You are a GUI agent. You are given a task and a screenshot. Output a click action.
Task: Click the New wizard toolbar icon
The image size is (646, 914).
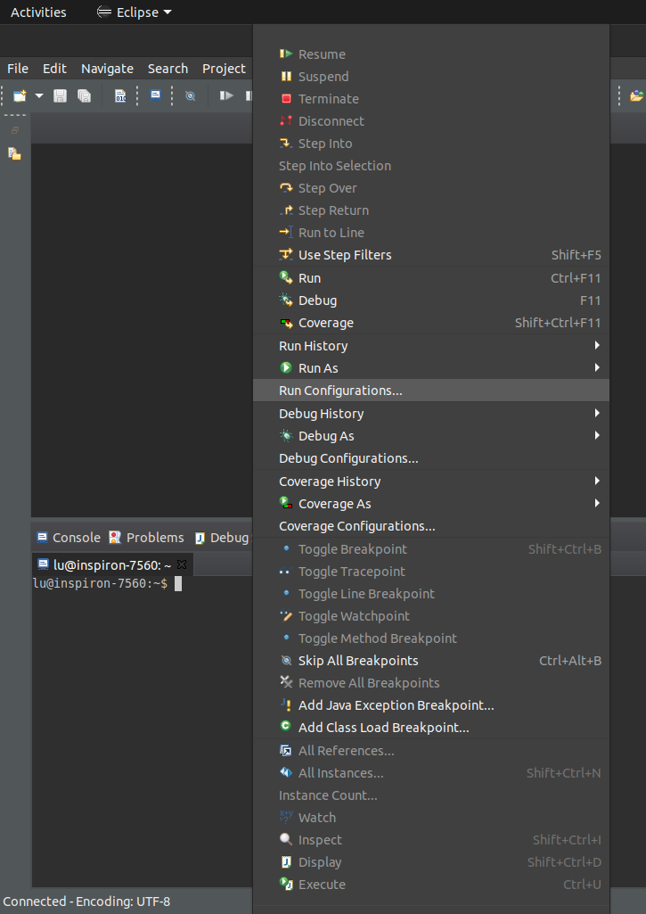pyautogui.click(x=20, y=95)
